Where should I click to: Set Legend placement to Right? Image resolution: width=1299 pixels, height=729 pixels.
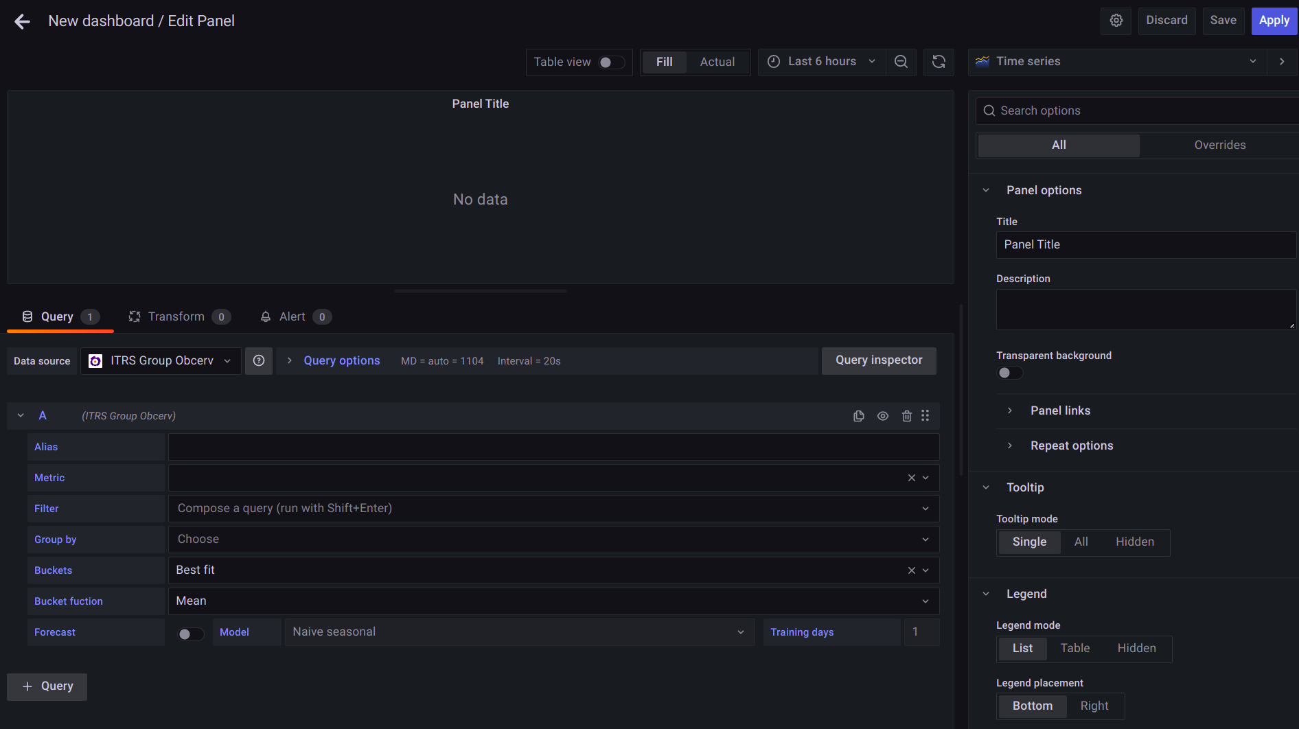pos(1094,706)
